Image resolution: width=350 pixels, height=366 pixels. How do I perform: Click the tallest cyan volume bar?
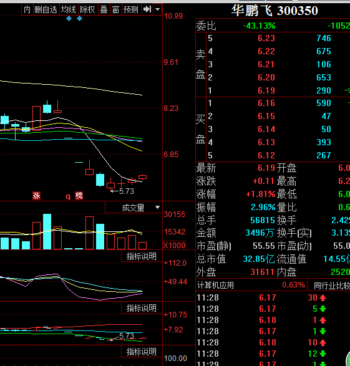coord(47,231)
